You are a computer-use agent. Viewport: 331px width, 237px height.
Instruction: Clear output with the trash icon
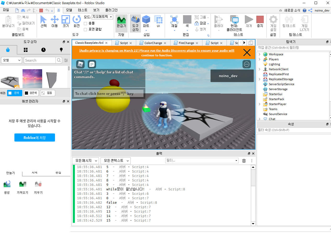[x=244, y=161]
